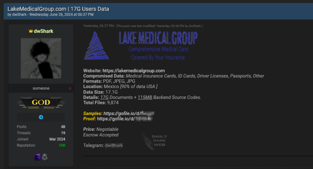313x169 pixels.
Task: Click the Telegram icon in the user panel
Action: coord(41,117)
